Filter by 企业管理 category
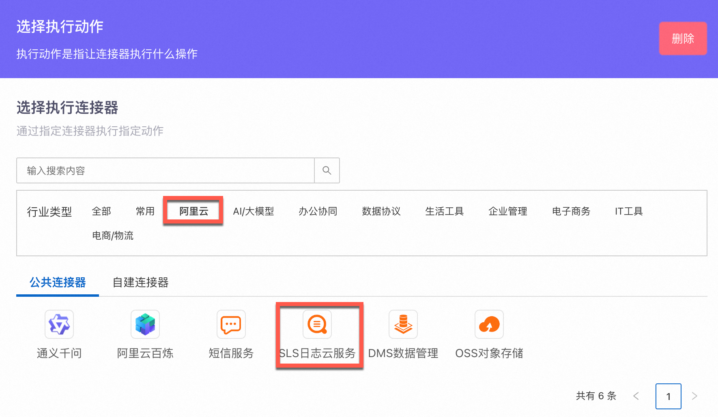This screenshot has width=718, height=417. [x=508, y=211]
